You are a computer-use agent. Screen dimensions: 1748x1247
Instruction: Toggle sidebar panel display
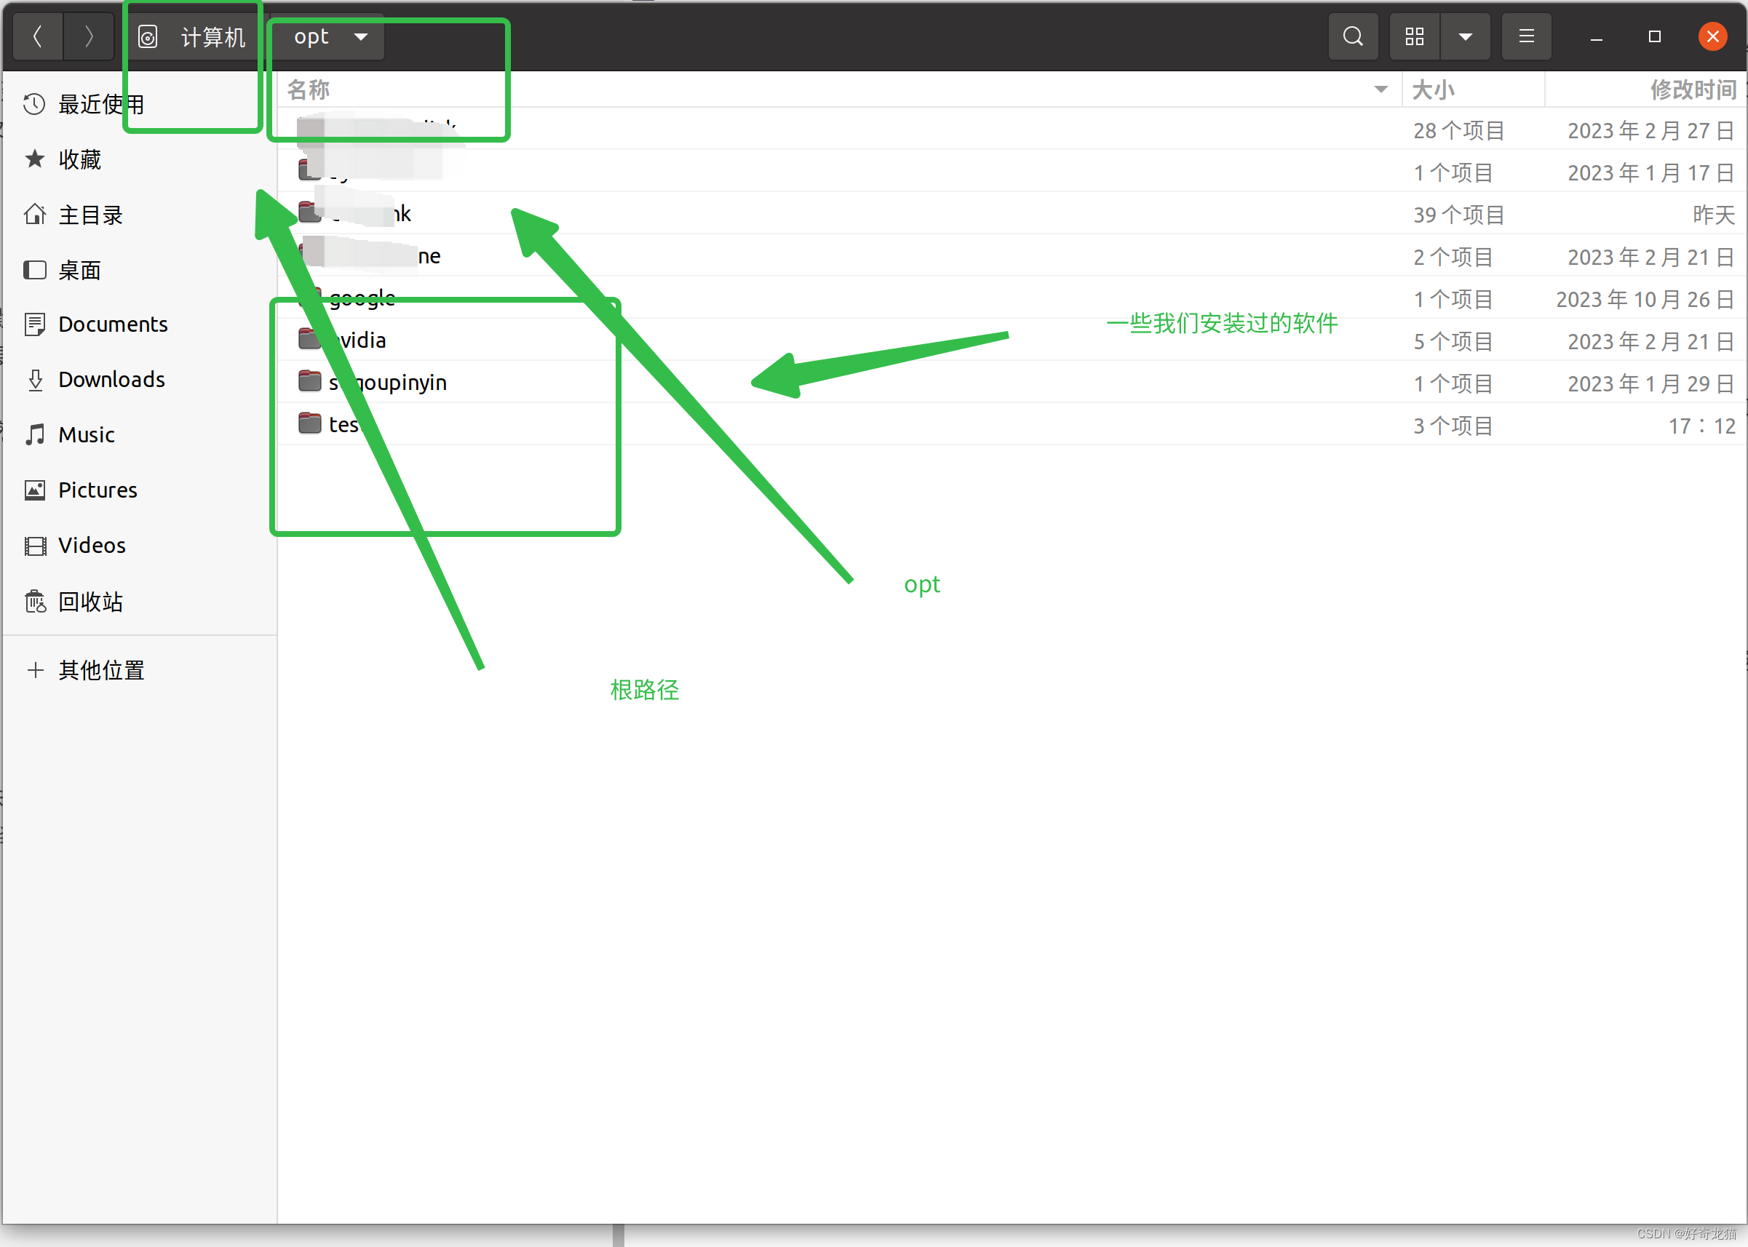(1525, 35)
